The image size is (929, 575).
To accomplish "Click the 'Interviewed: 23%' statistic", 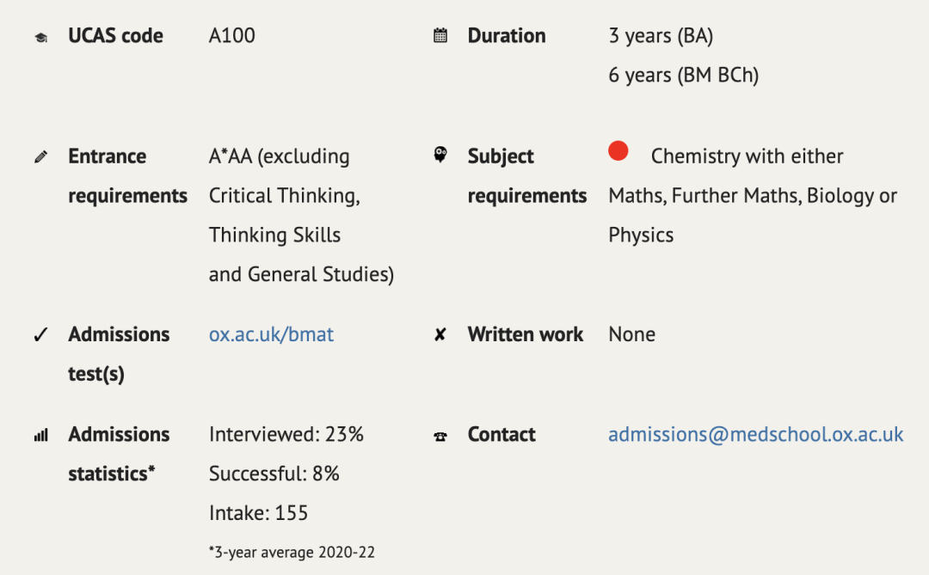I will coord(286,435).
